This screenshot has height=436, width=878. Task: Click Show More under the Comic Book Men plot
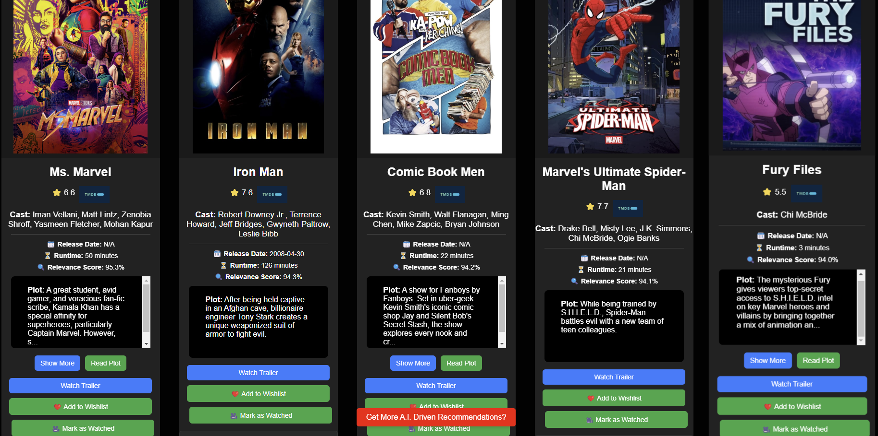413,363
